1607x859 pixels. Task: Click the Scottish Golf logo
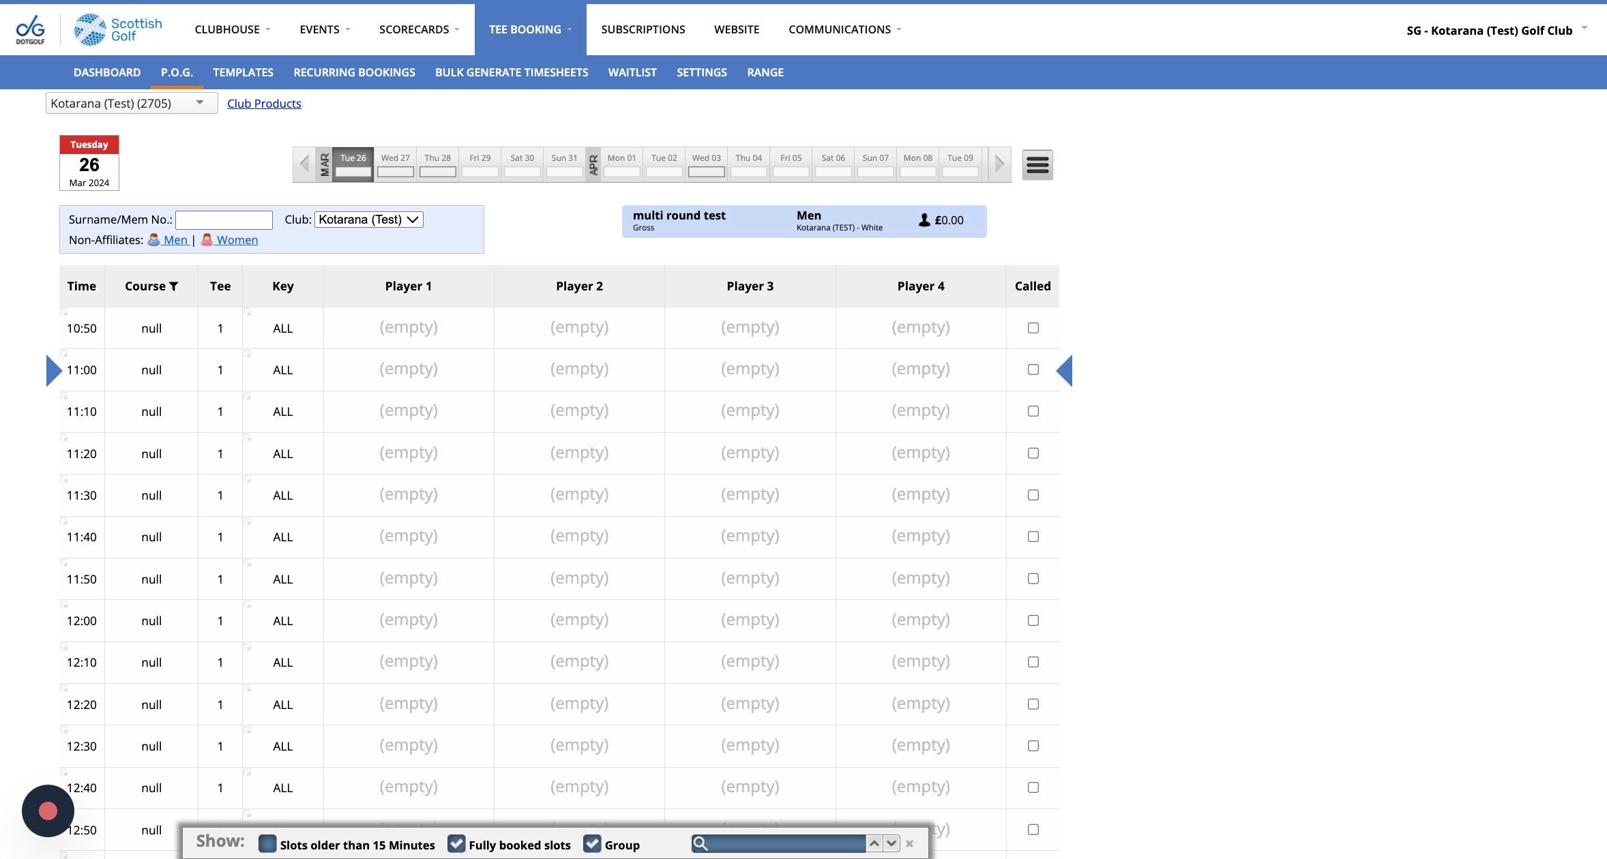pyautogui.click(x=118, y=29)
